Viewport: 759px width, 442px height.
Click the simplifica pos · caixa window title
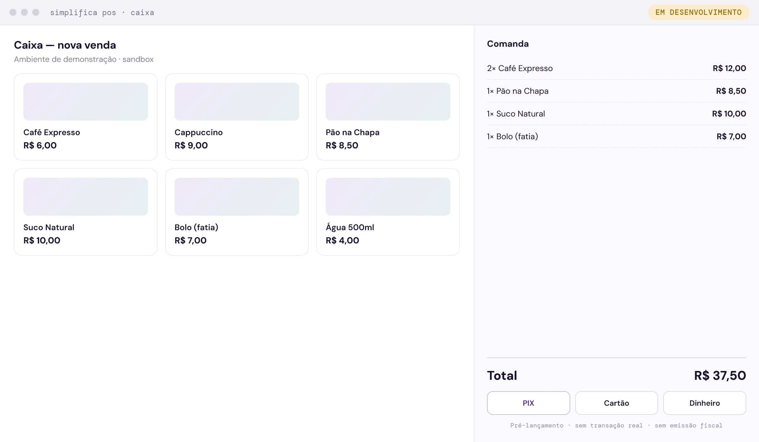[x=102, y=12]
